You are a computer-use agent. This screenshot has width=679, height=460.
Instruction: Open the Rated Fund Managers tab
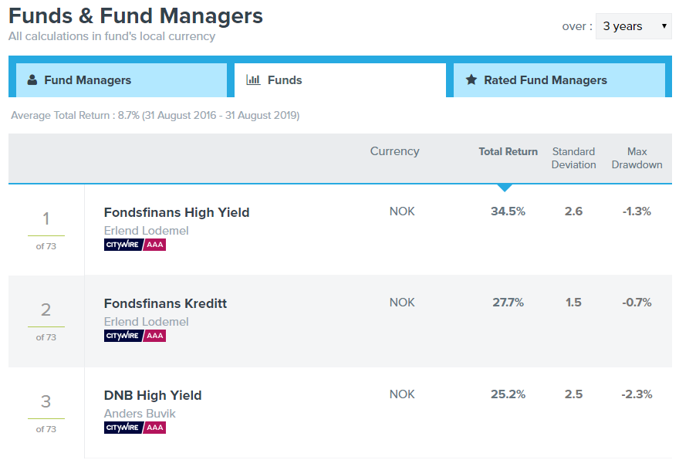click(559, 80)
